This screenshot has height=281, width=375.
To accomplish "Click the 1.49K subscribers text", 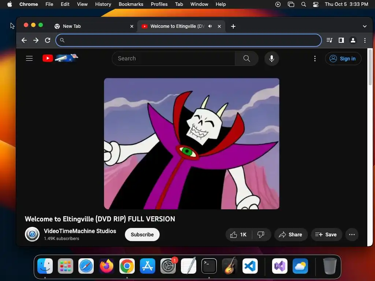I will click(62, 239).
